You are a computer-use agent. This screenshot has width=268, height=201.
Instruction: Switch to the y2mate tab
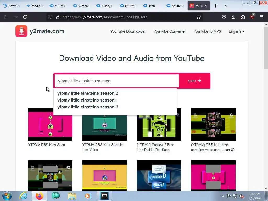pyautogui.click(x=82, y=6)
